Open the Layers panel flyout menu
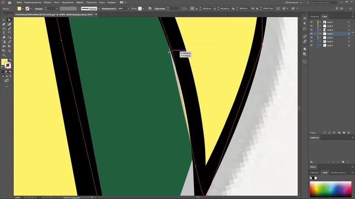Screen dimensions: 355x199 point(352,17)
